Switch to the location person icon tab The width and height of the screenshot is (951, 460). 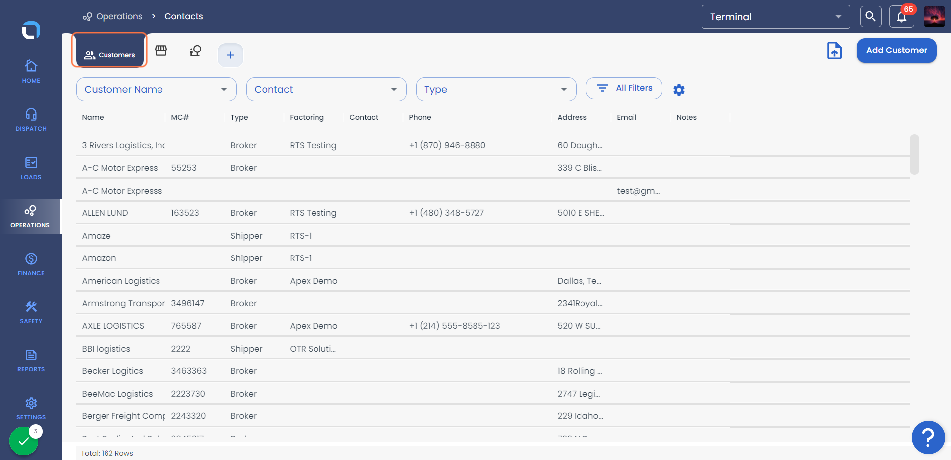pyautogui.click(x=195, y=51)
